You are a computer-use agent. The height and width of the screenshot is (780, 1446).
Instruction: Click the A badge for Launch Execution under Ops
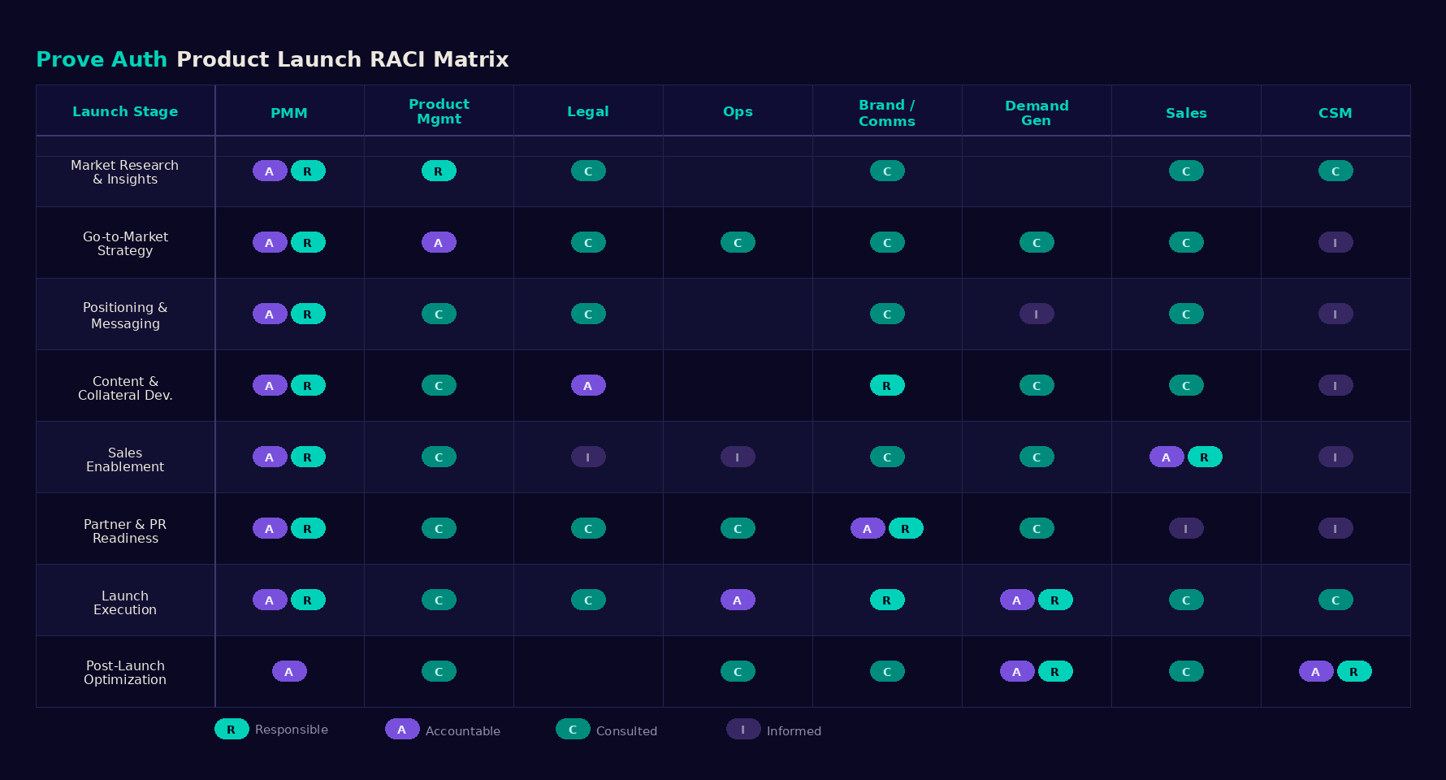click(x=738, y=600)
